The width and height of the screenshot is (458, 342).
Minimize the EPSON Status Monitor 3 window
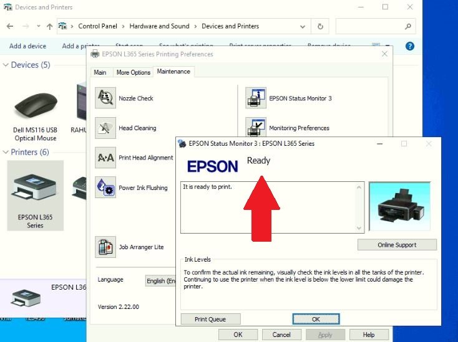pyautogui.click(x=380, y=143)
